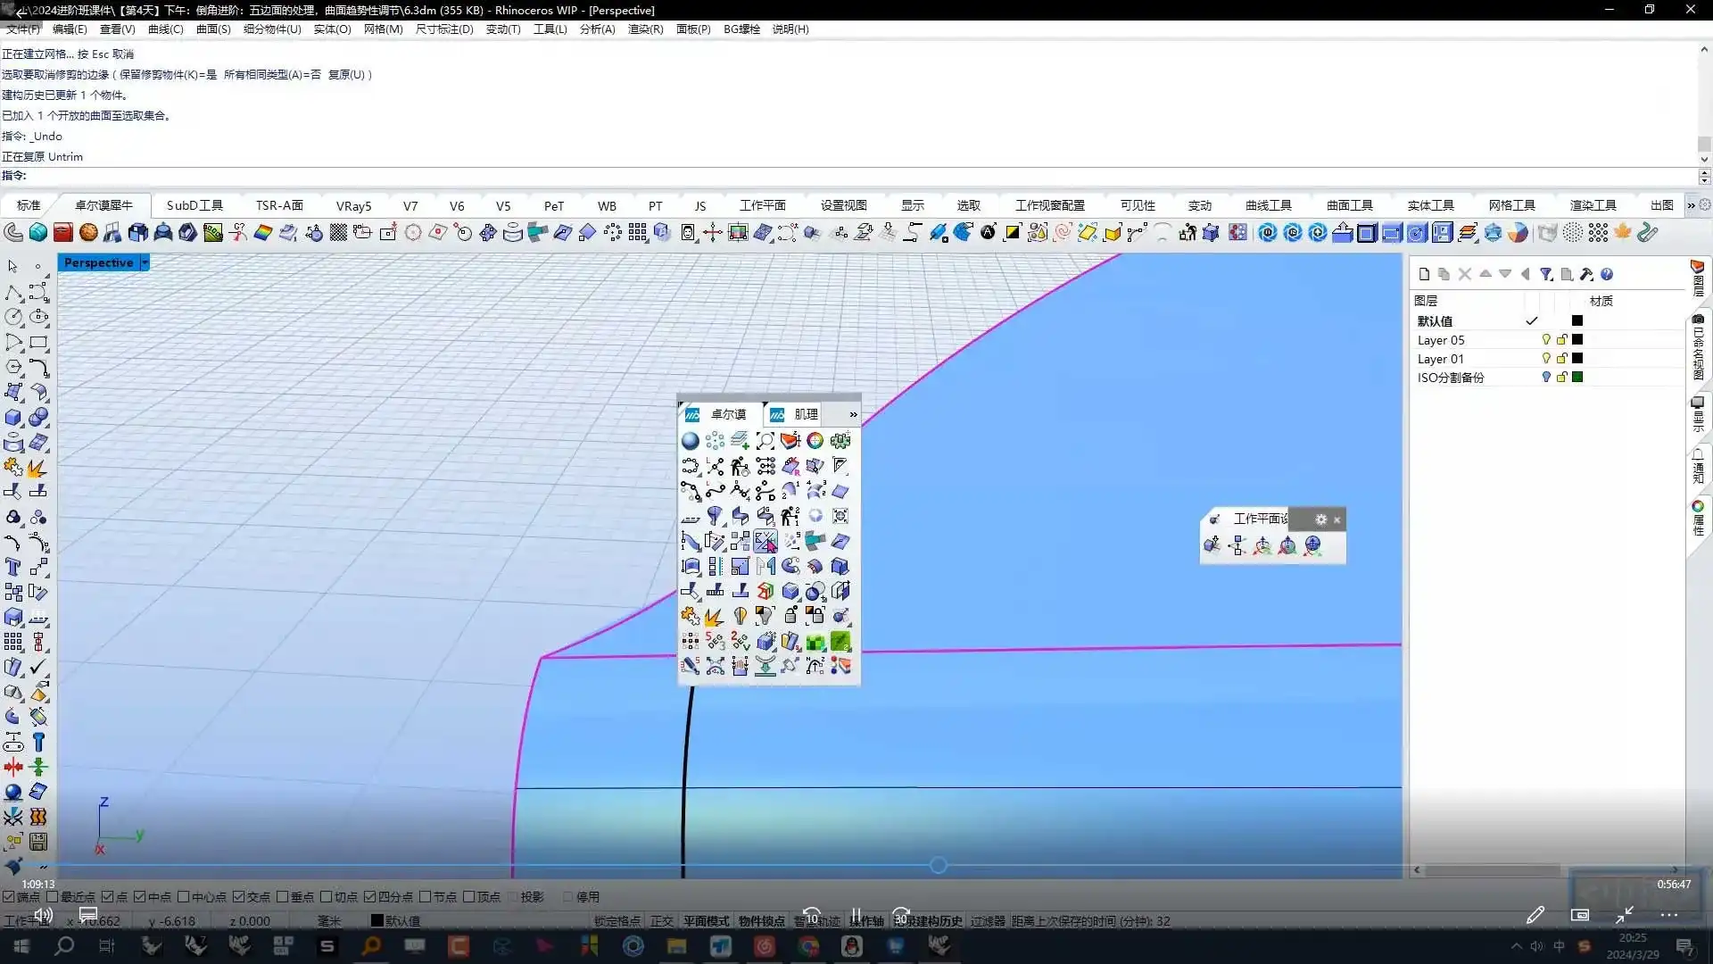Open gear settings on 工作平面 floating toolbar
Viewport: 1713px width, 964px height.
[x=1321, y=519]
